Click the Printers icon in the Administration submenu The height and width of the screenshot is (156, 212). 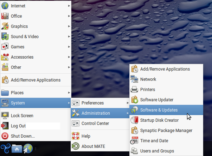(134, 90)
